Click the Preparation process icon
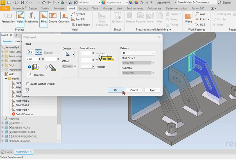The image size is (236, 160). pos(8,17)
